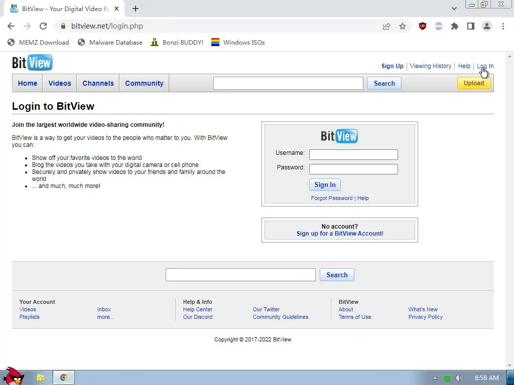Open the share page icon in address bar
The width and height of the screenshot is (514, 385).
(x=387, y=26)
